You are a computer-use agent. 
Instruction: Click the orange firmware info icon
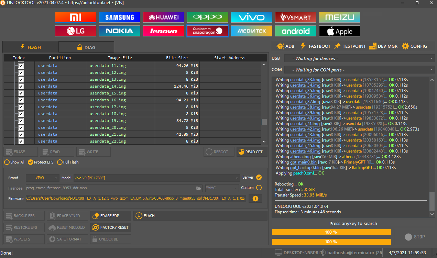pos(255,199)
